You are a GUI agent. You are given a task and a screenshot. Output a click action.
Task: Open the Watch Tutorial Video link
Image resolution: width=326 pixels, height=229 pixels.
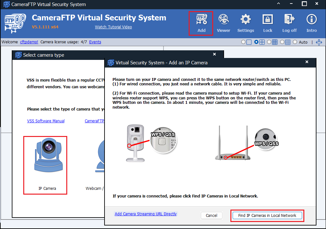click(x=113, y=27)
